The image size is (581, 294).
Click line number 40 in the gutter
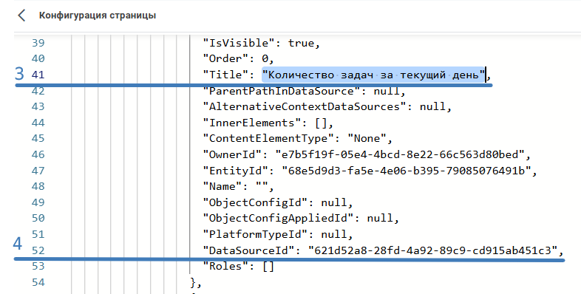tap(38, 58)
